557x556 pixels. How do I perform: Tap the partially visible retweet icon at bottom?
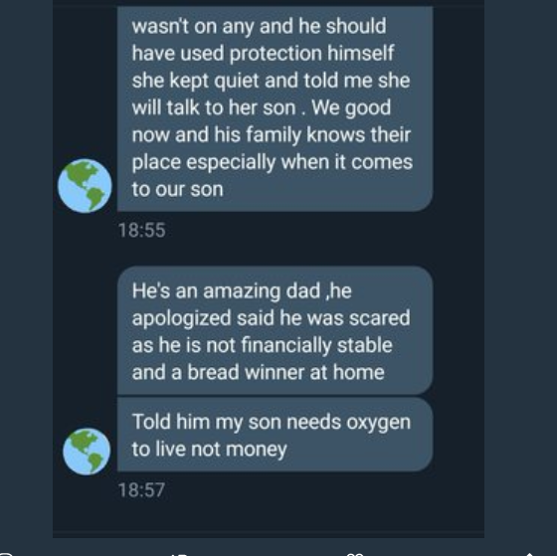(x=179, y=554)
